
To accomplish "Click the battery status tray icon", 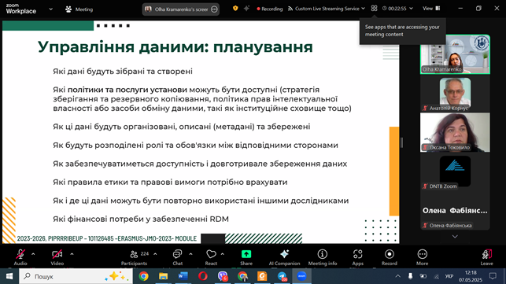I will click(423, 276).
